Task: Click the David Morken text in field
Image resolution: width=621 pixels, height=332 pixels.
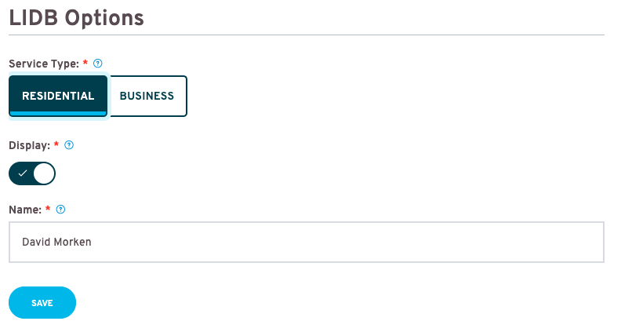Action: coord(56,242)
